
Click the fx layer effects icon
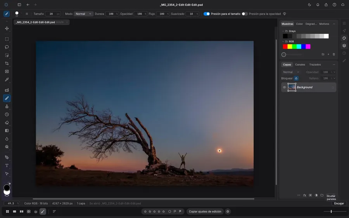coord(305,195)
